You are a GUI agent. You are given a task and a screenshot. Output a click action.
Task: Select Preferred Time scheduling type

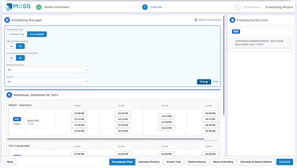coord(17,34)
